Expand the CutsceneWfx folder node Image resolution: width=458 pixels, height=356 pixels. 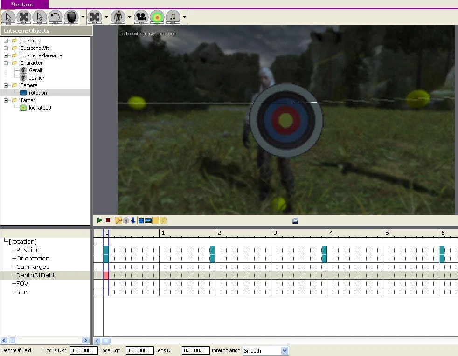[x=6, y=48]
